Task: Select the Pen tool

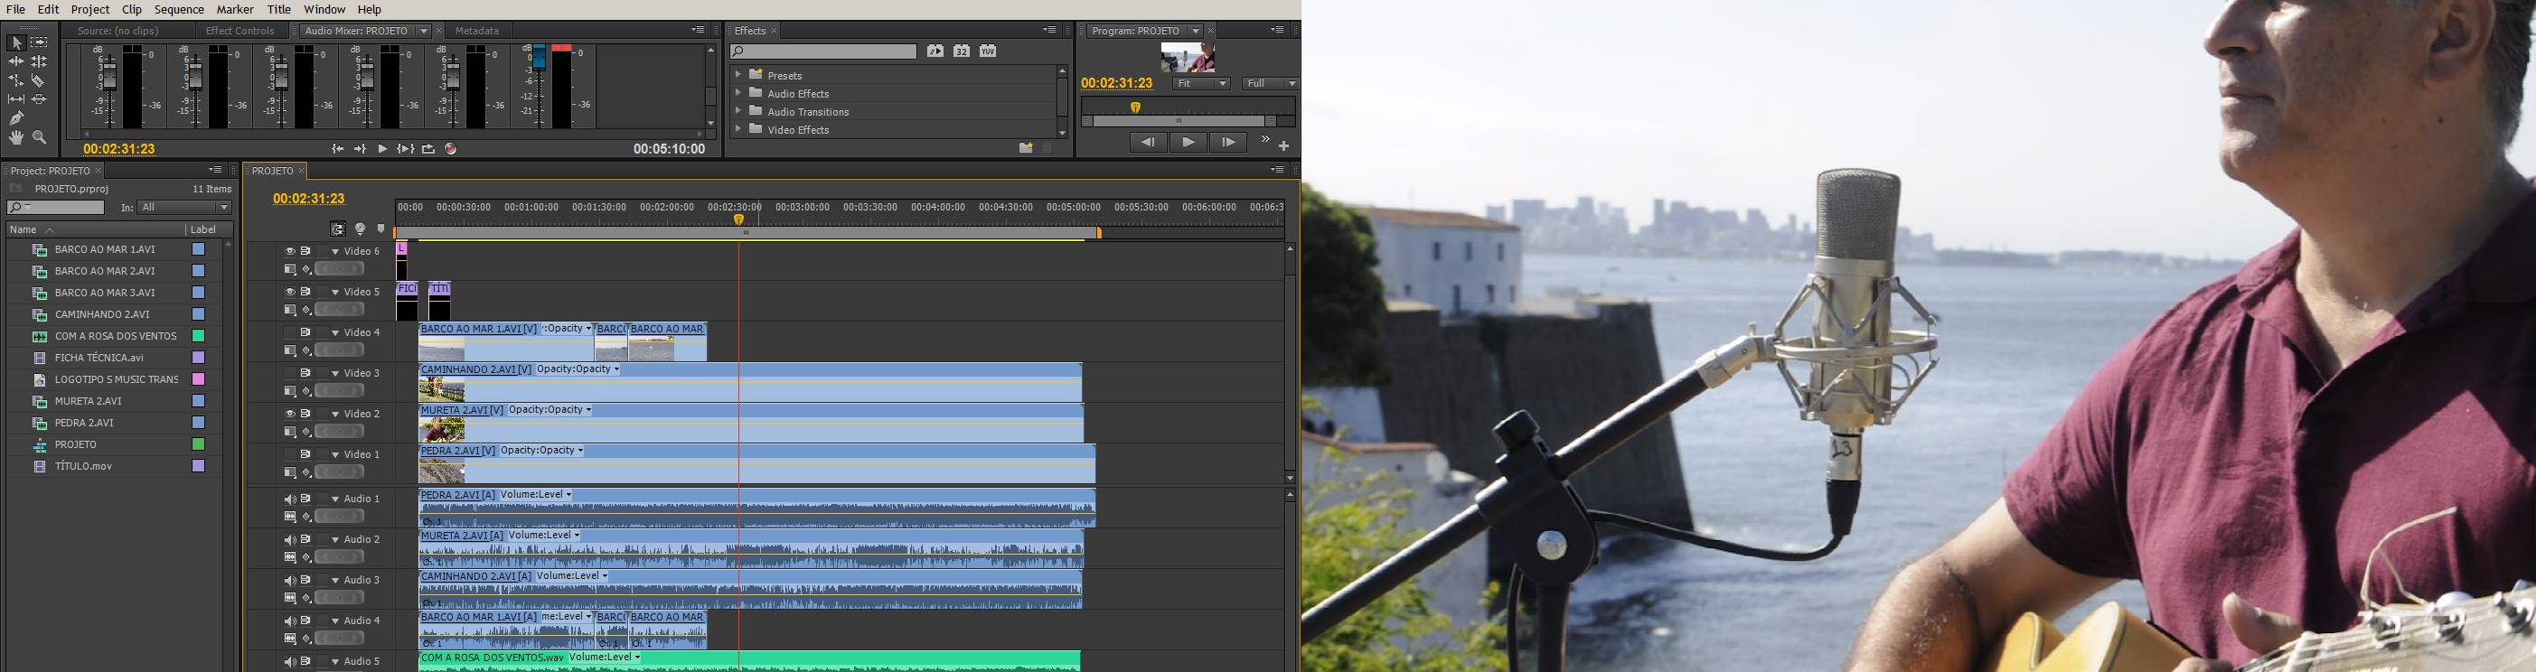Action: [x=17, y=118]
